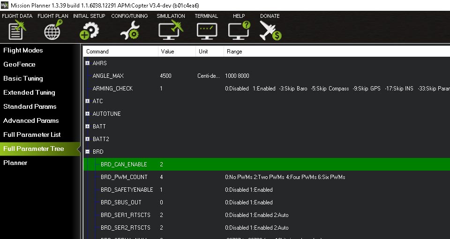
Task: Open the Config/Tuning wrench icon
Action: tap(129, 30)
